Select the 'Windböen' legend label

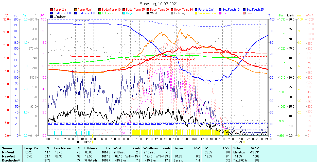[x=60, y=17]
